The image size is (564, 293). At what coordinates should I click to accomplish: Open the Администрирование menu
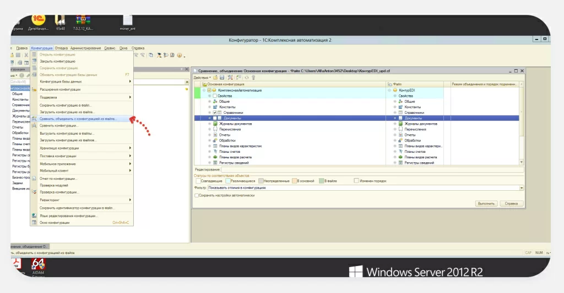pos(85,48)
